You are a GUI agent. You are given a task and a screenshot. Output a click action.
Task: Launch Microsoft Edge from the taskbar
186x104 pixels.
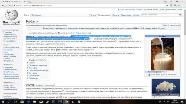28,102
